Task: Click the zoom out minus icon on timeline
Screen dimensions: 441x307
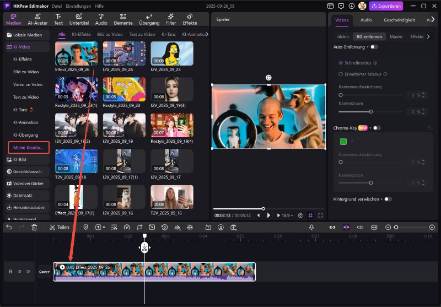Action: [x=388, y=227]
